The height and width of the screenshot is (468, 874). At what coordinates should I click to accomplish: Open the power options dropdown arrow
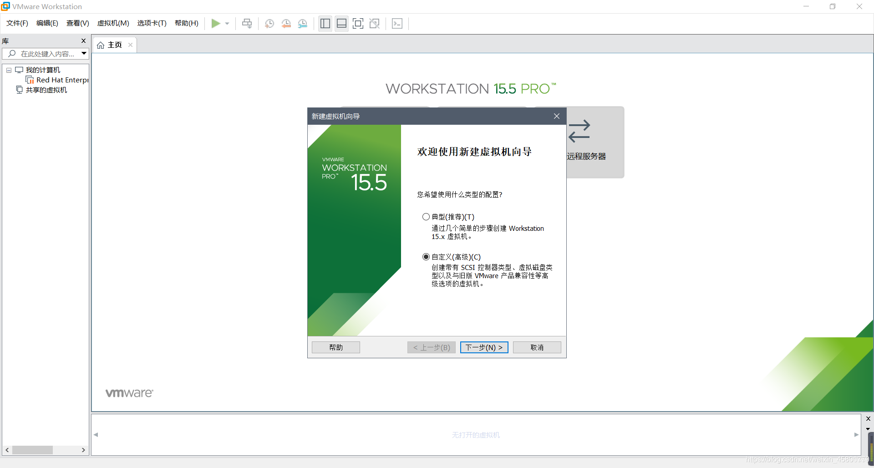coord(227,24)
